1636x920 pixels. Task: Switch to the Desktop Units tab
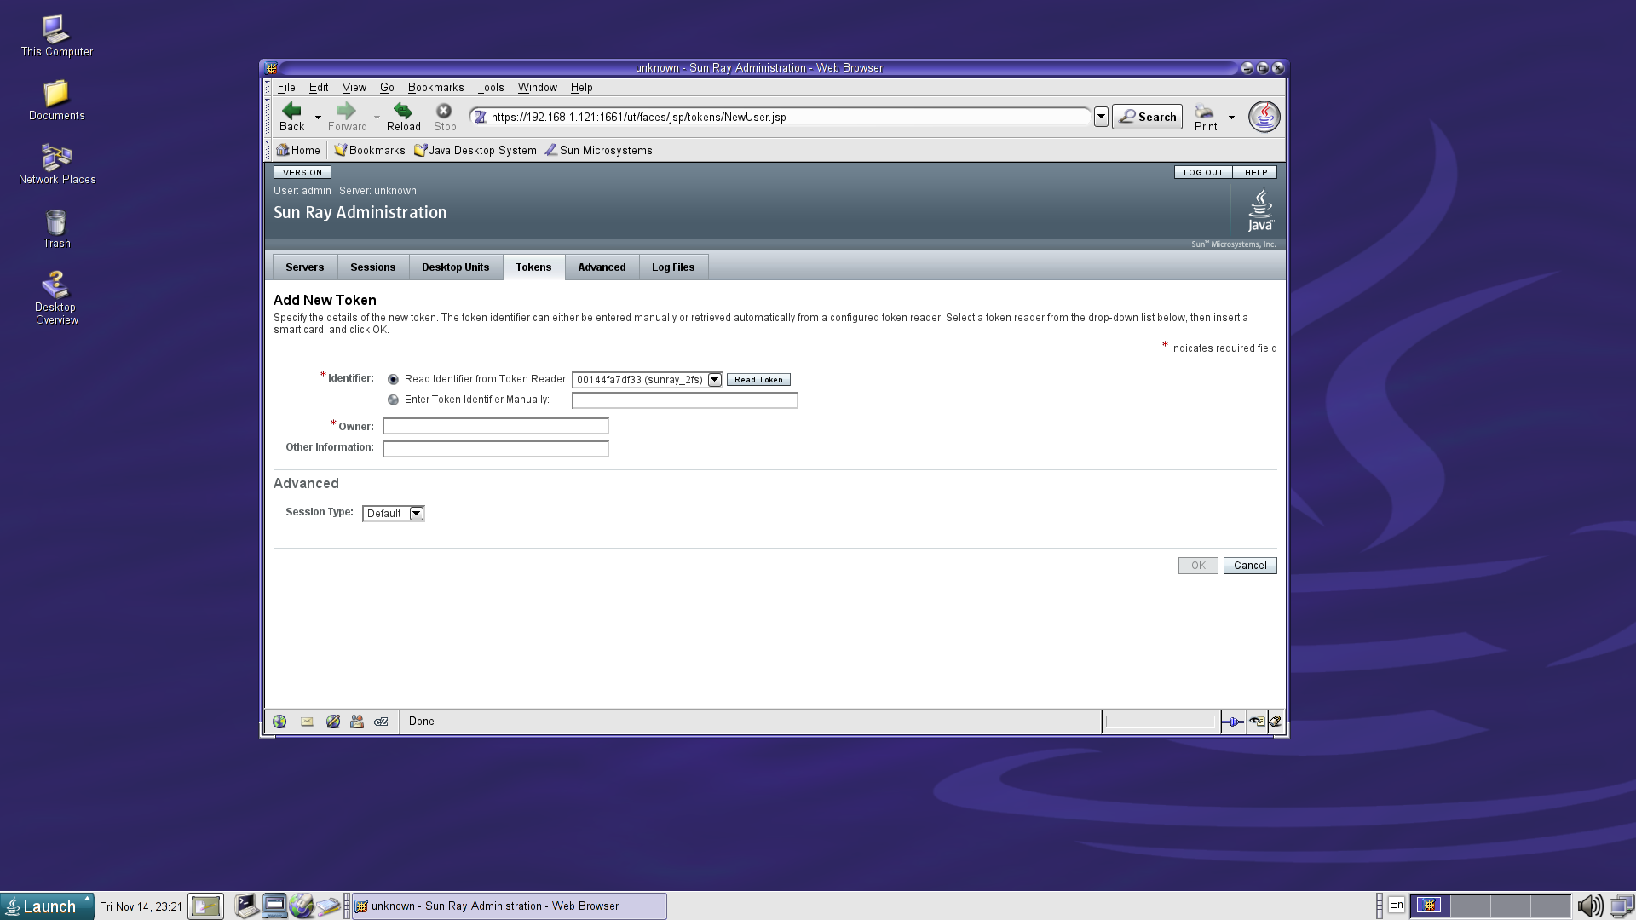pos(455,267)
